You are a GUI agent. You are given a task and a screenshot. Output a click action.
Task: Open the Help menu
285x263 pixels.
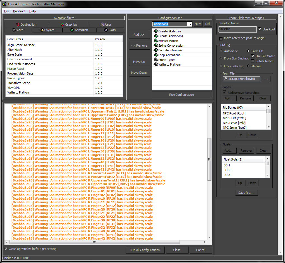32,11
